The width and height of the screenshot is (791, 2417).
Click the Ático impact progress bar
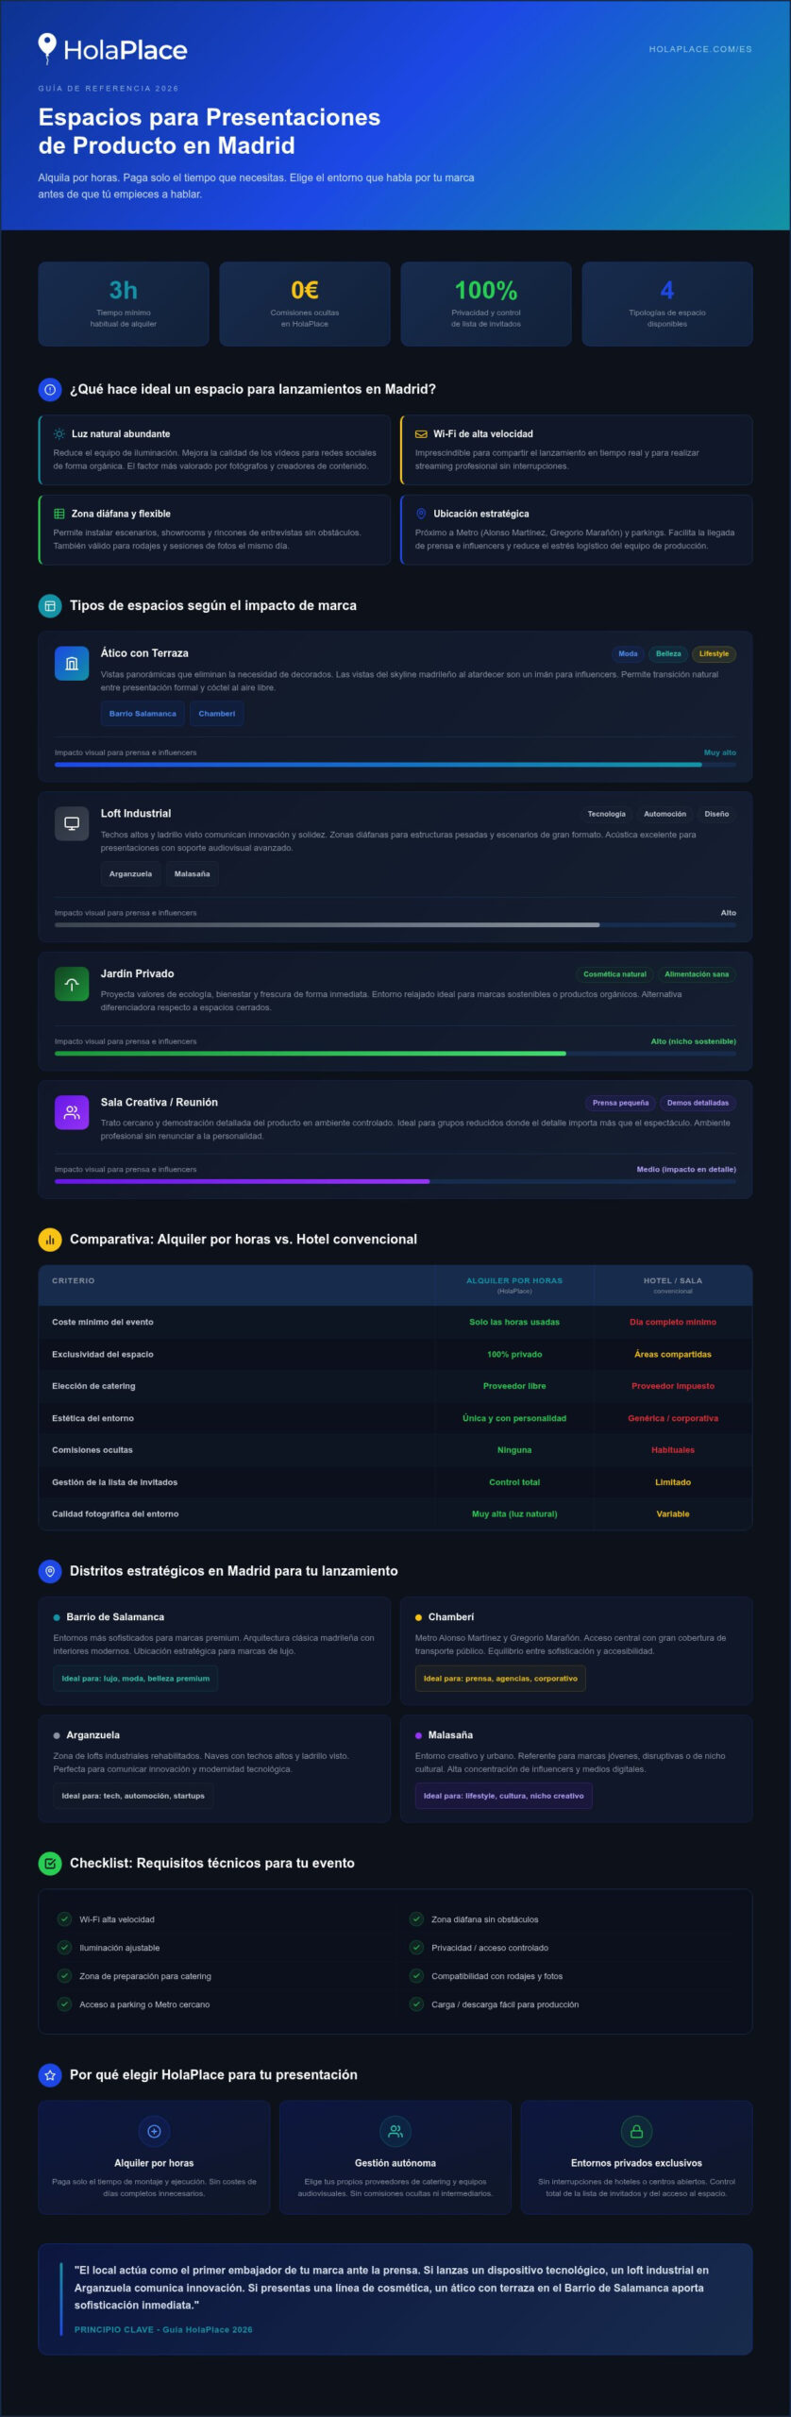click(395, 765)
